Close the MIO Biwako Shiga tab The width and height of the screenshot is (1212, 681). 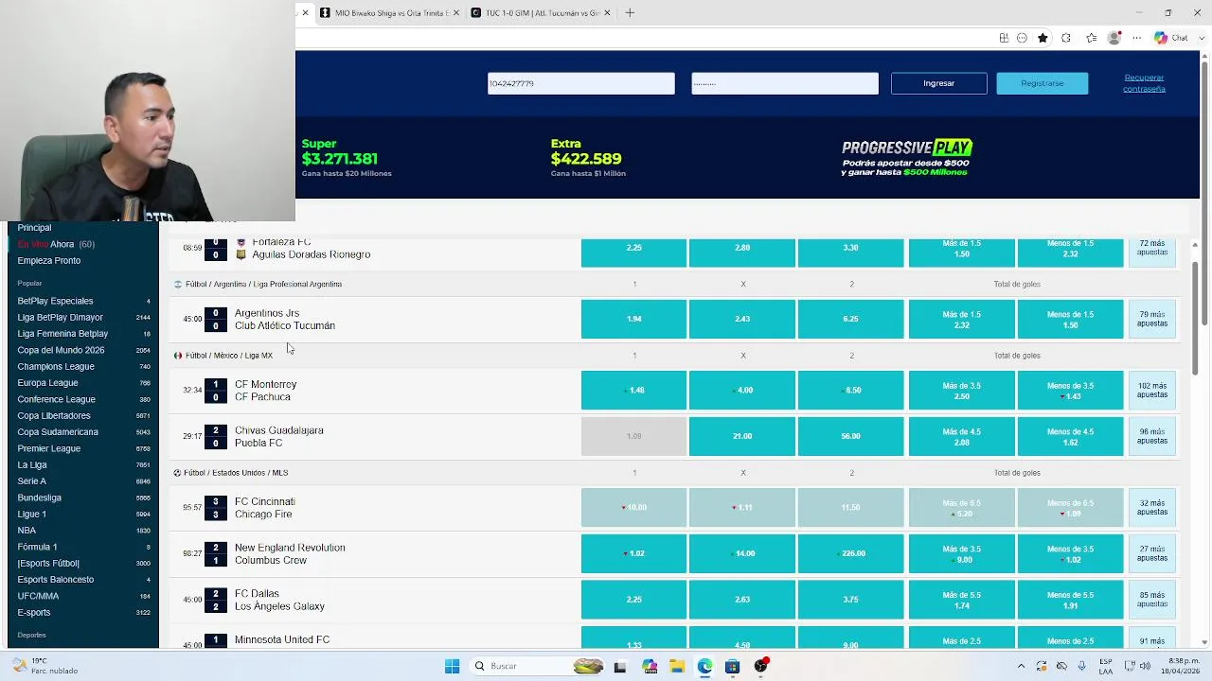tap(456, 12)
